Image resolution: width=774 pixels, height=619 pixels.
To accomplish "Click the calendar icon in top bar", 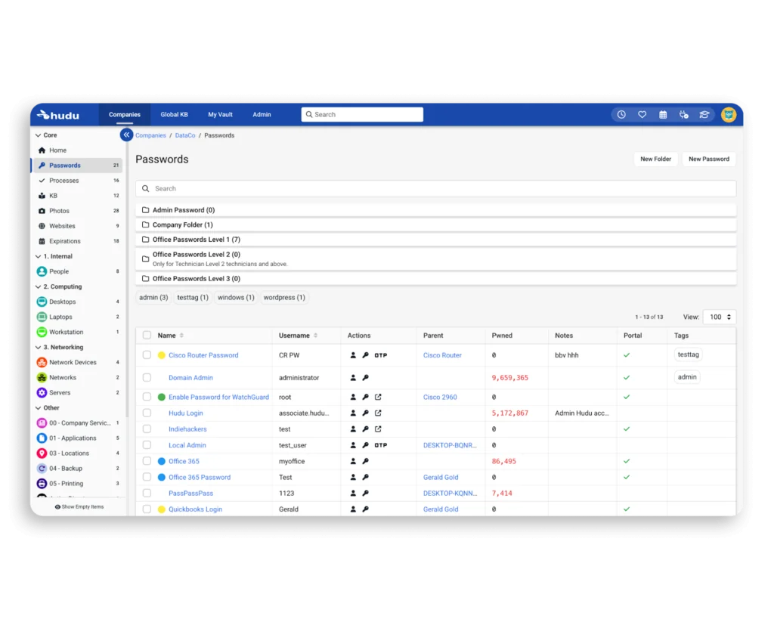I will 663,115.
